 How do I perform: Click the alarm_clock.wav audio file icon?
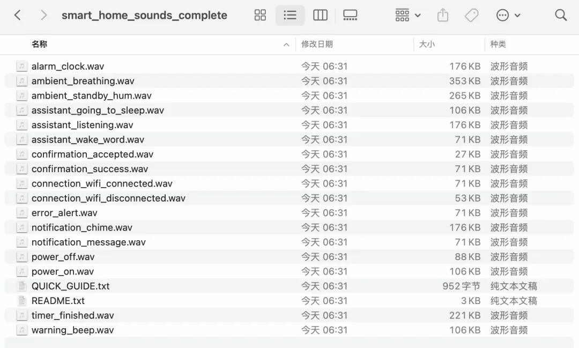pyautogui.click(x=21, y=66)
